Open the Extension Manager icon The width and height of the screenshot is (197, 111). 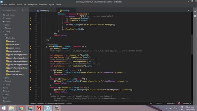coord(195,16)
